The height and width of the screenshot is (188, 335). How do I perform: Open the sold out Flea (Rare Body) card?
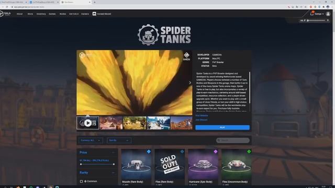[x=170, y=167]
